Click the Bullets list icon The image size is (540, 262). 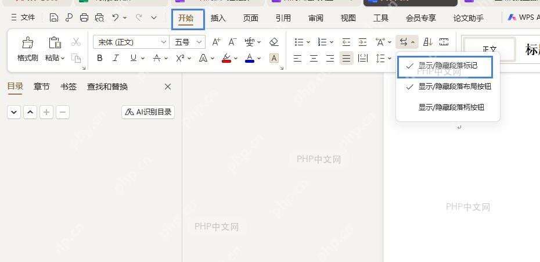point(299,42)
